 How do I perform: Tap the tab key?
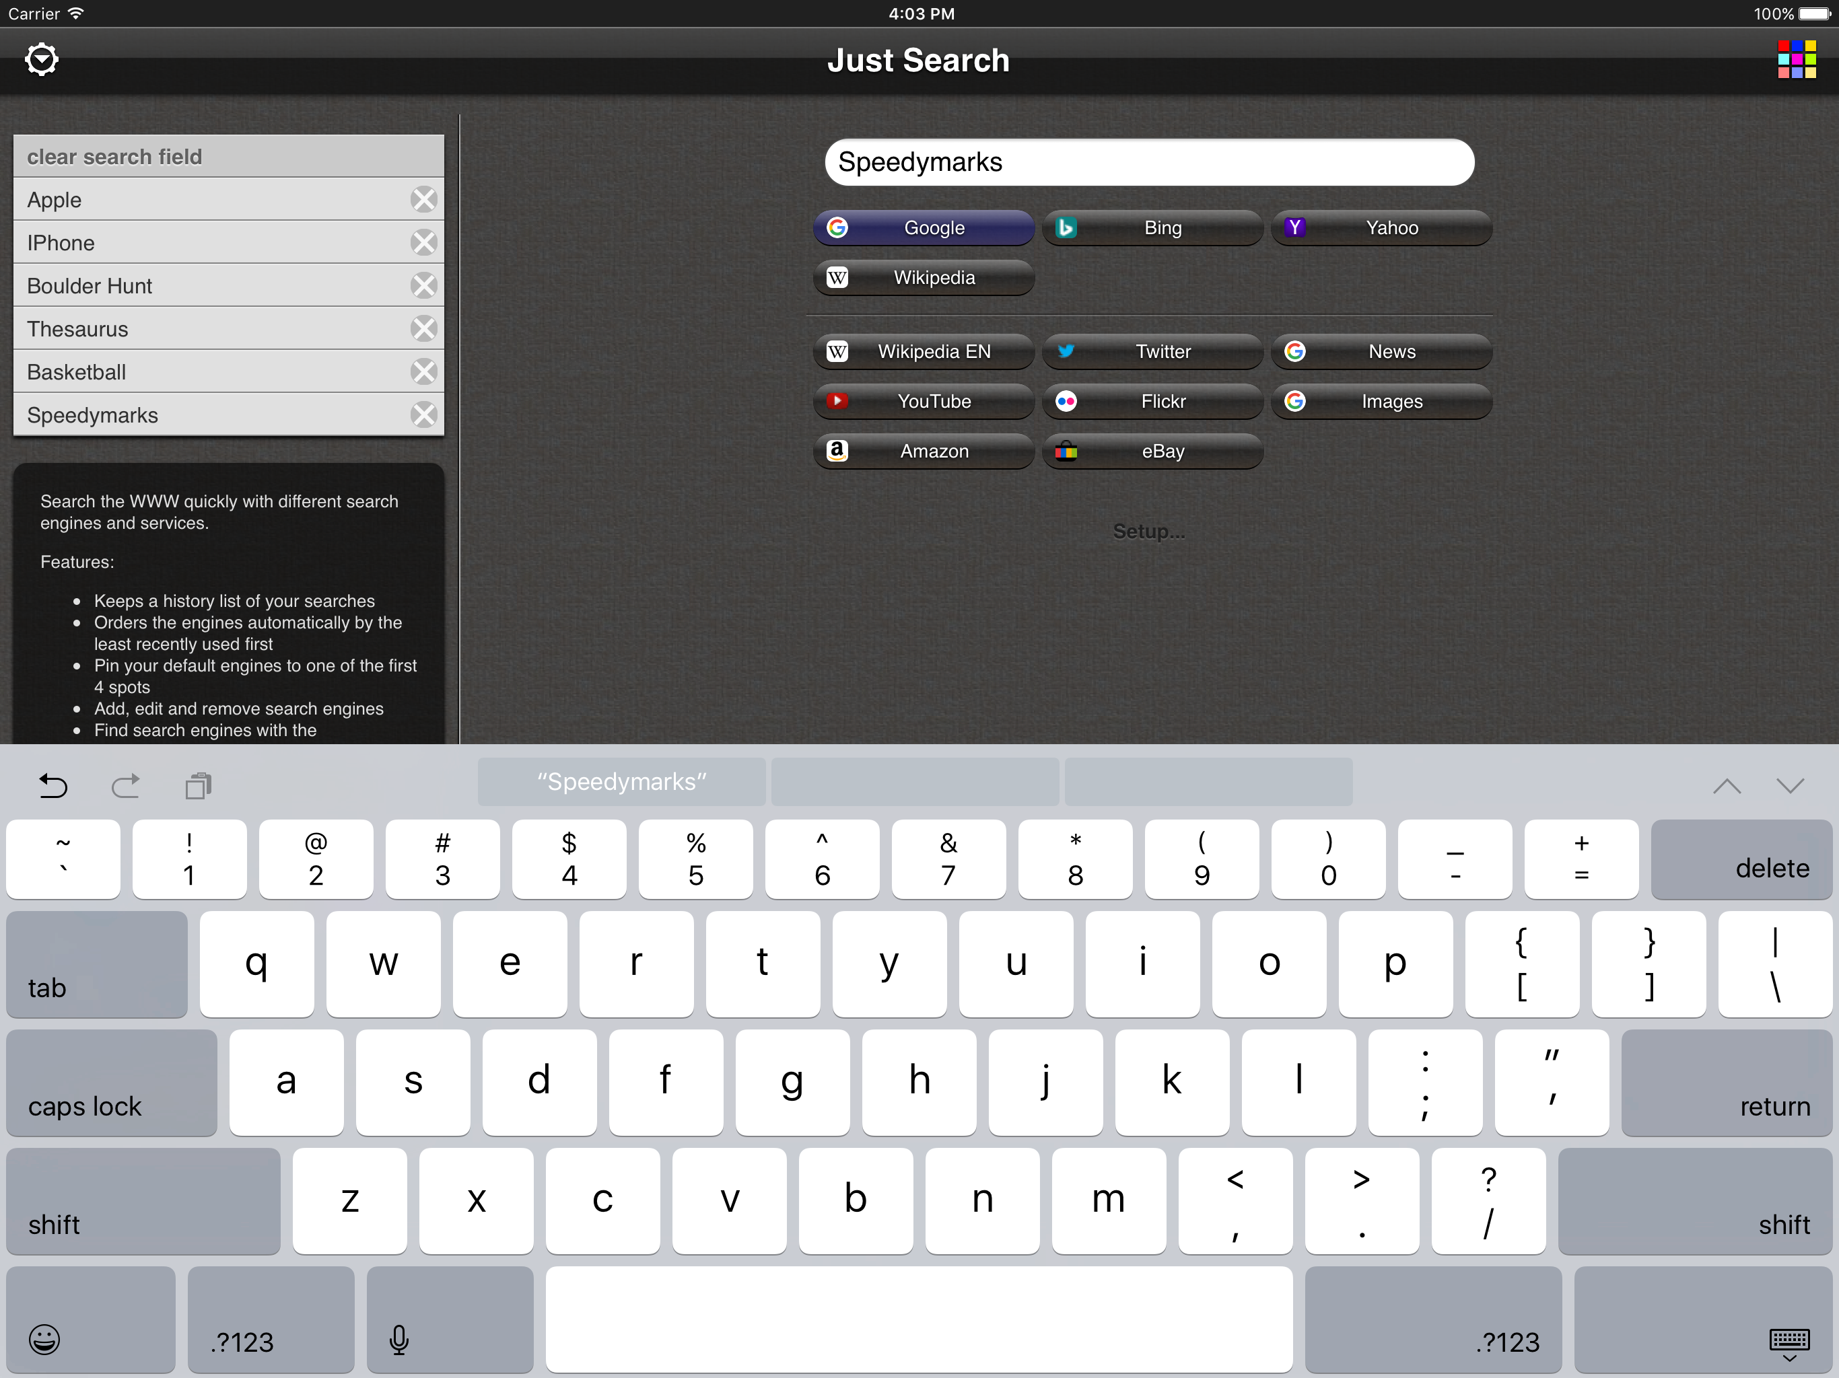[96, 965]
